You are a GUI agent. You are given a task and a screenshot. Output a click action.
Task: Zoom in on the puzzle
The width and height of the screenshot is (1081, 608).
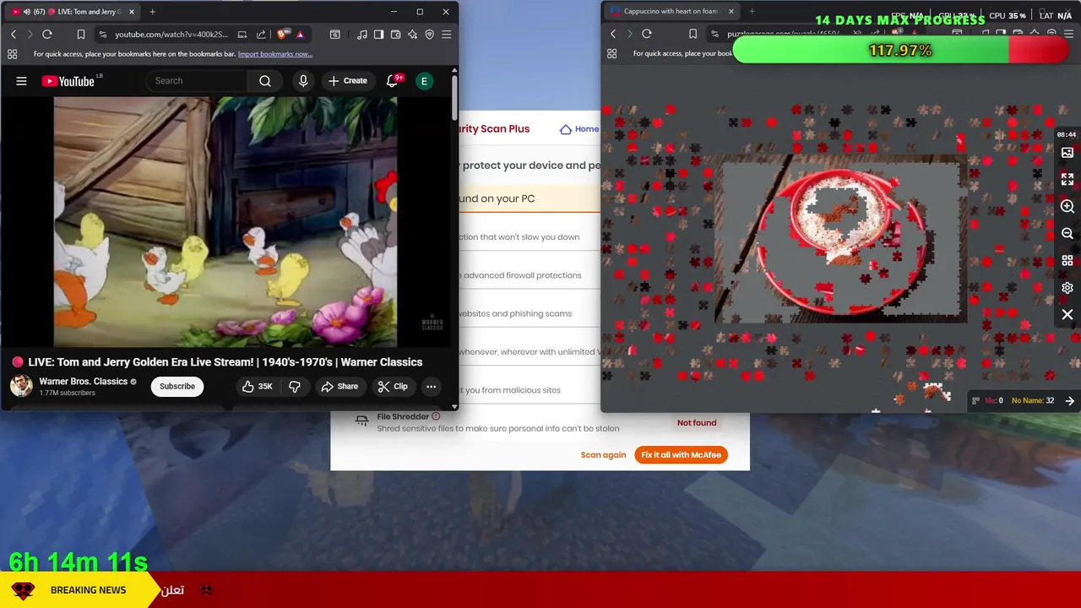click(1067, 206)
